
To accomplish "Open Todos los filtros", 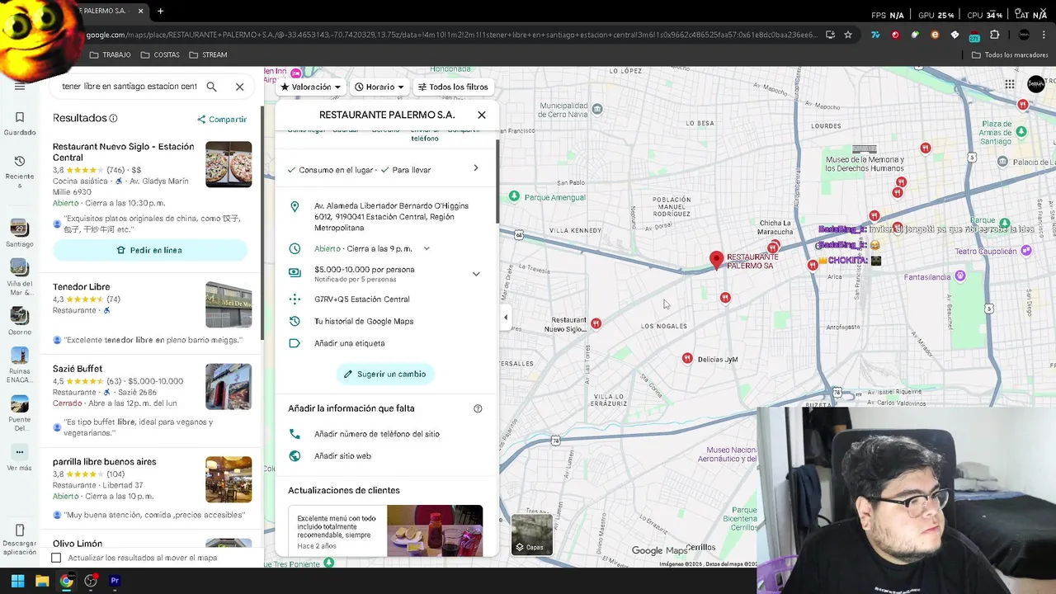I will [x=453, y=87].
